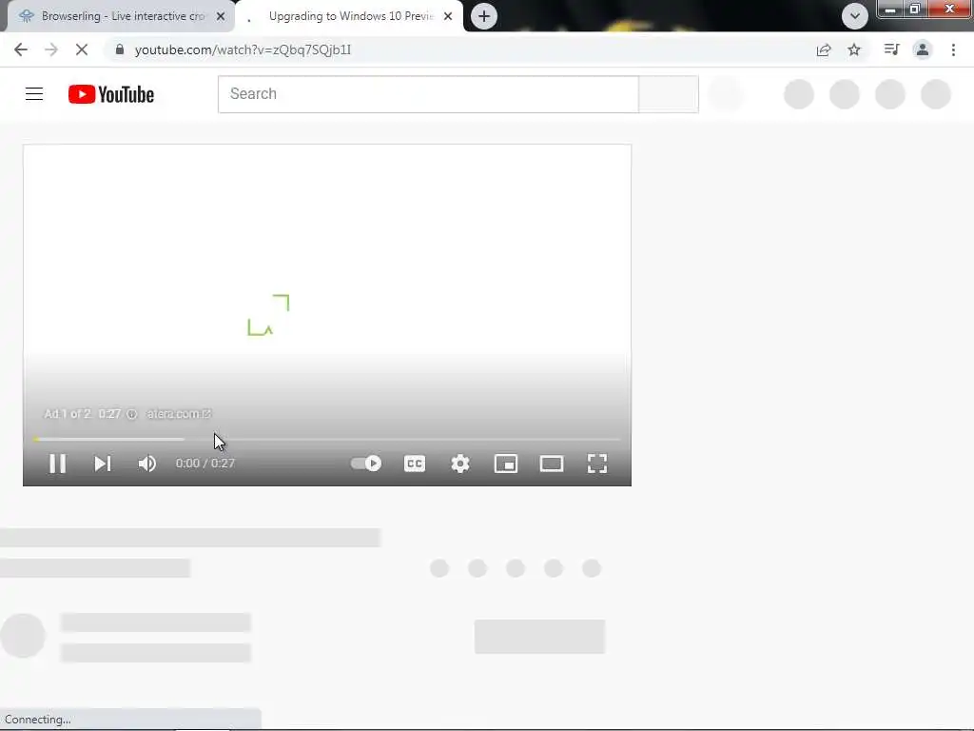Focus the YouTube Search field
Screen dimensions: 974x731
click(x=428, y=94)
